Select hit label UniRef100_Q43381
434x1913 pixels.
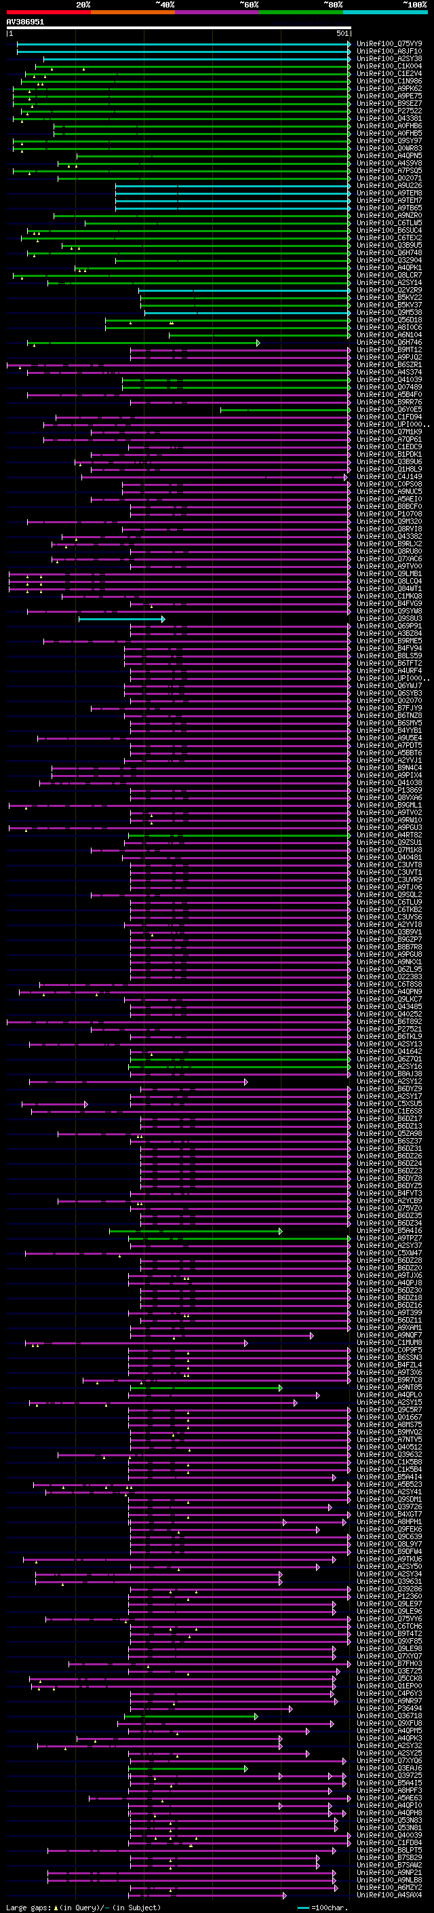pos(389,118)
